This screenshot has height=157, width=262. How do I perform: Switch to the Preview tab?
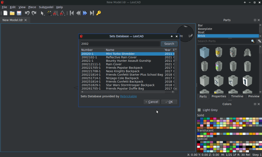pyautogui.click(x=254, y=96)
